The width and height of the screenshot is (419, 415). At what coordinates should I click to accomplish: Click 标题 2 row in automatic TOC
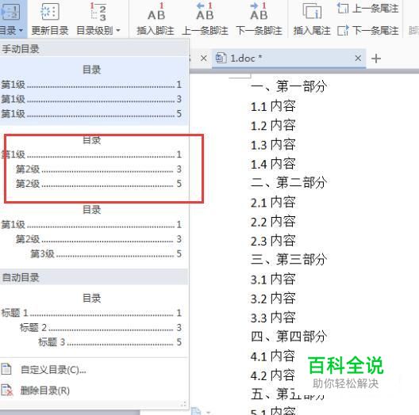tap(101, 328)
